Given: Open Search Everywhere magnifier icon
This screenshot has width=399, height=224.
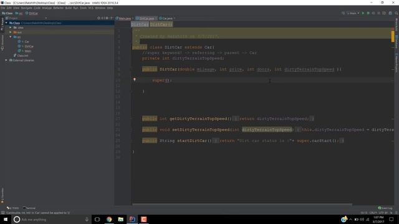Looking at the screenshot, I should 397,13.
